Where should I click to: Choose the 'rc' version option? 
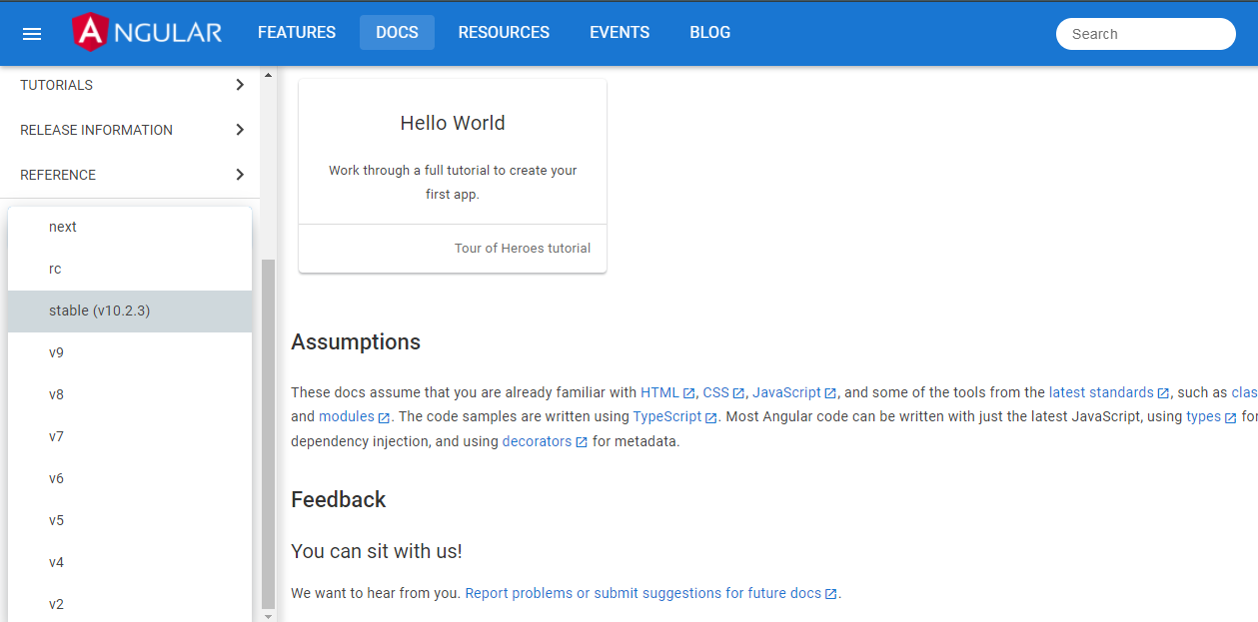pos(130,269)
